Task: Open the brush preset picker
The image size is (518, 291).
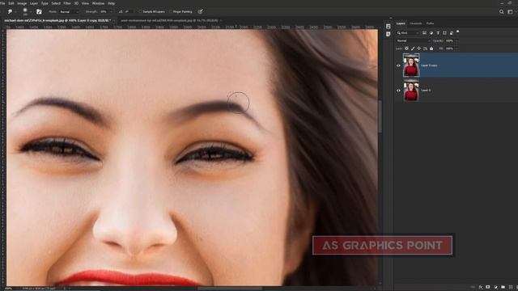Action: [25, 11]
